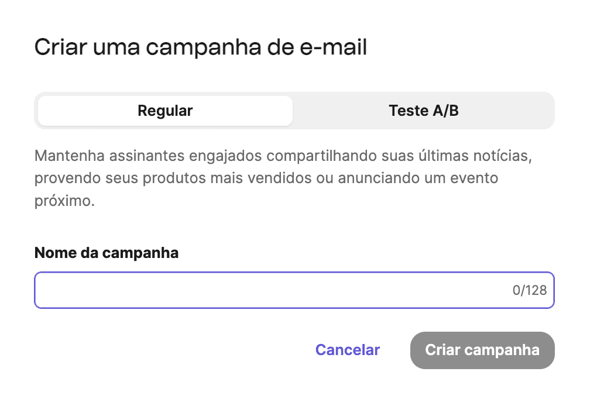Activate the Regular segmented control option

pos(165,111)
